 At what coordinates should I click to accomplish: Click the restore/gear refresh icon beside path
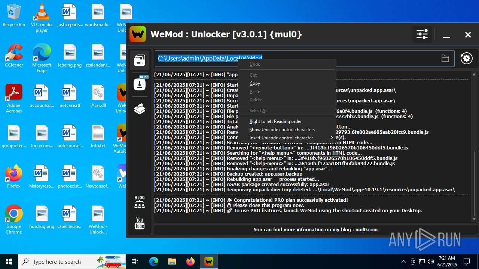tap(467, 58)
